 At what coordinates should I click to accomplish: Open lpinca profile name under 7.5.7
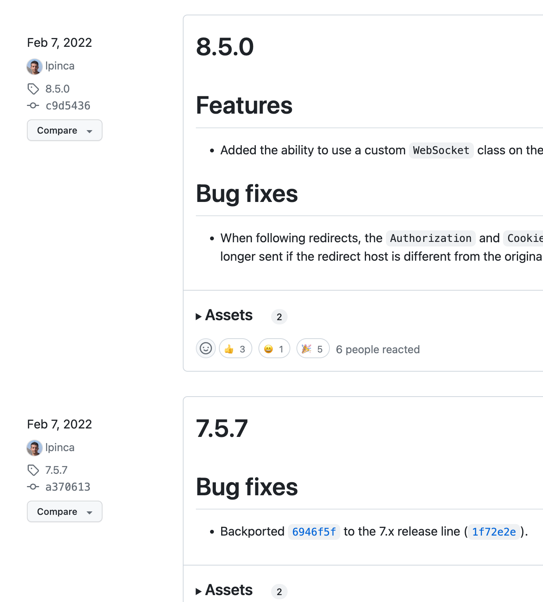click(x=60, y=448)
